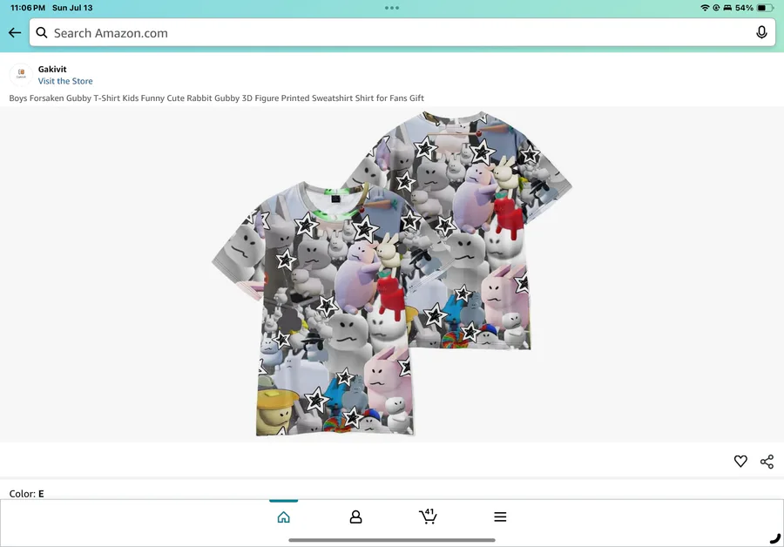784x547 pixels.
Task: Open the account profile tab
Action: coord(355,517)
